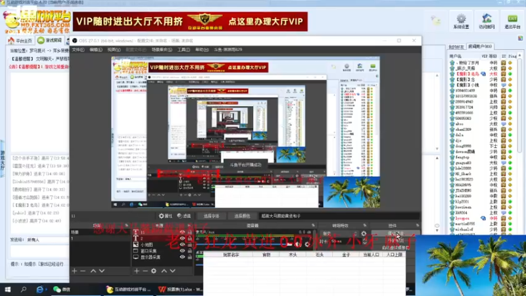Pop out the audio mixer dock icon
The width and height of the screenshot is (526, 296).
[313, 225]
